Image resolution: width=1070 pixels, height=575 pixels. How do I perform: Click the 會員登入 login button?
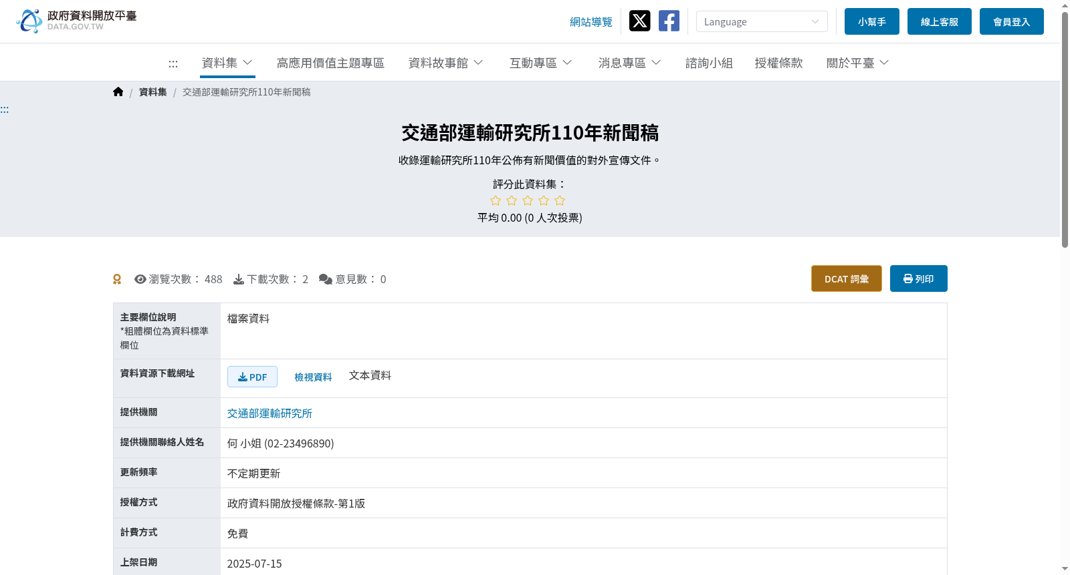1012,21
